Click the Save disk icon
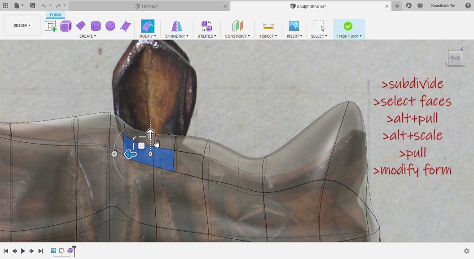Image resolution: width=474 pixels, height=259 pixels. 33,5
